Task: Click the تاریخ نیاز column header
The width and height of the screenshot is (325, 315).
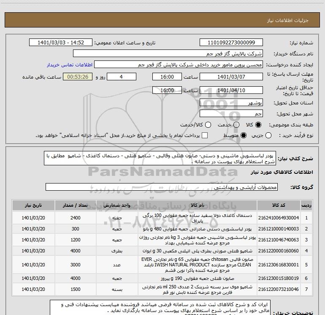Action: (x=33, y=205)
